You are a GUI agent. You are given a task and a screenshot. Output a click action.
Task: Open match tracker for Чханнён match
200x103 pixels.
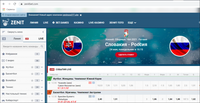pyautogui.click(x=93, y=83)
